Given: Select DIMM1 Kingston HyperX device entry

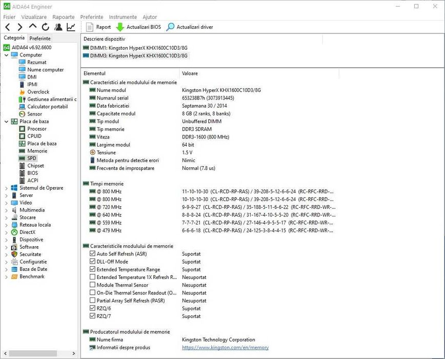Looking at the screenshot, I should pos(135,48).
